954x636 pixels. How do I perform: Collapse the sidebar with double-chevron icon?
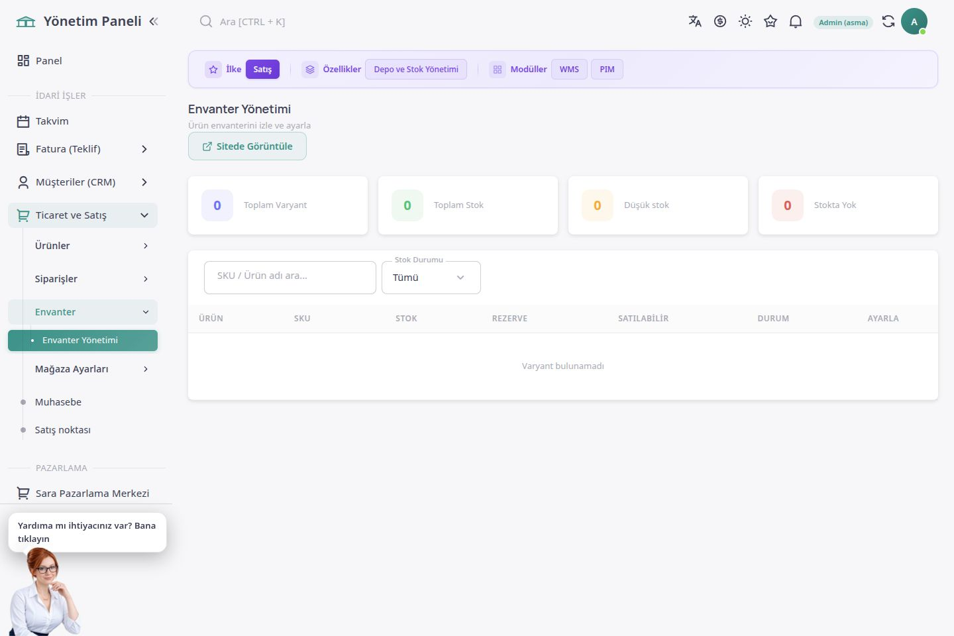pos(154,21)
